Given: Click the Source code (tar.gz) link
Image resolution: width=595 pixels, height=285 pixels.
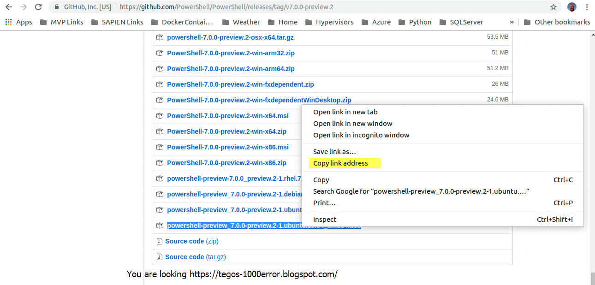Looking at the screenshot, I should (x=196, y=257).
